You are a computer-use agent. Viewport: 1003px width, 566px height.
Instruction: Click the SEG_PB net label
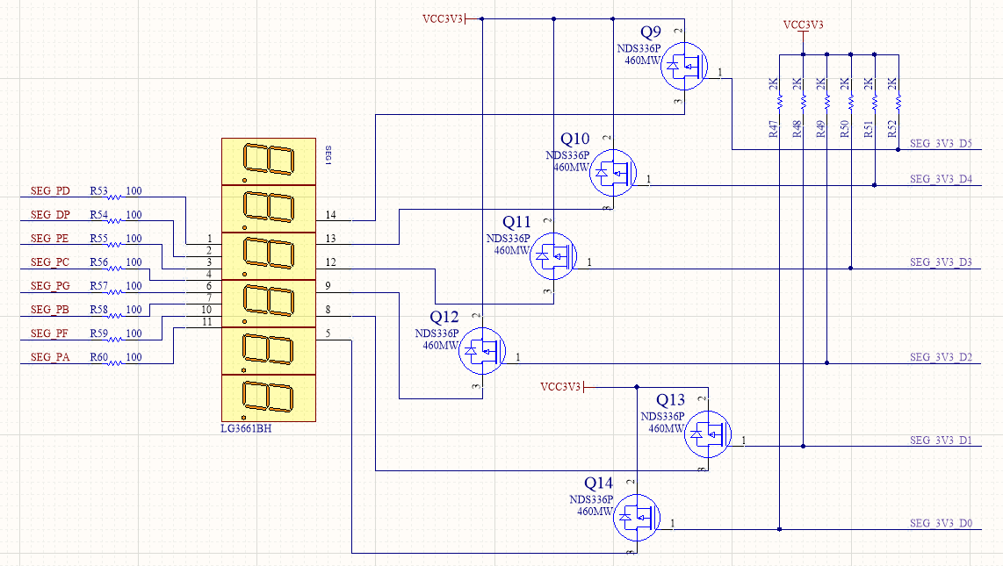click(49, 309)
